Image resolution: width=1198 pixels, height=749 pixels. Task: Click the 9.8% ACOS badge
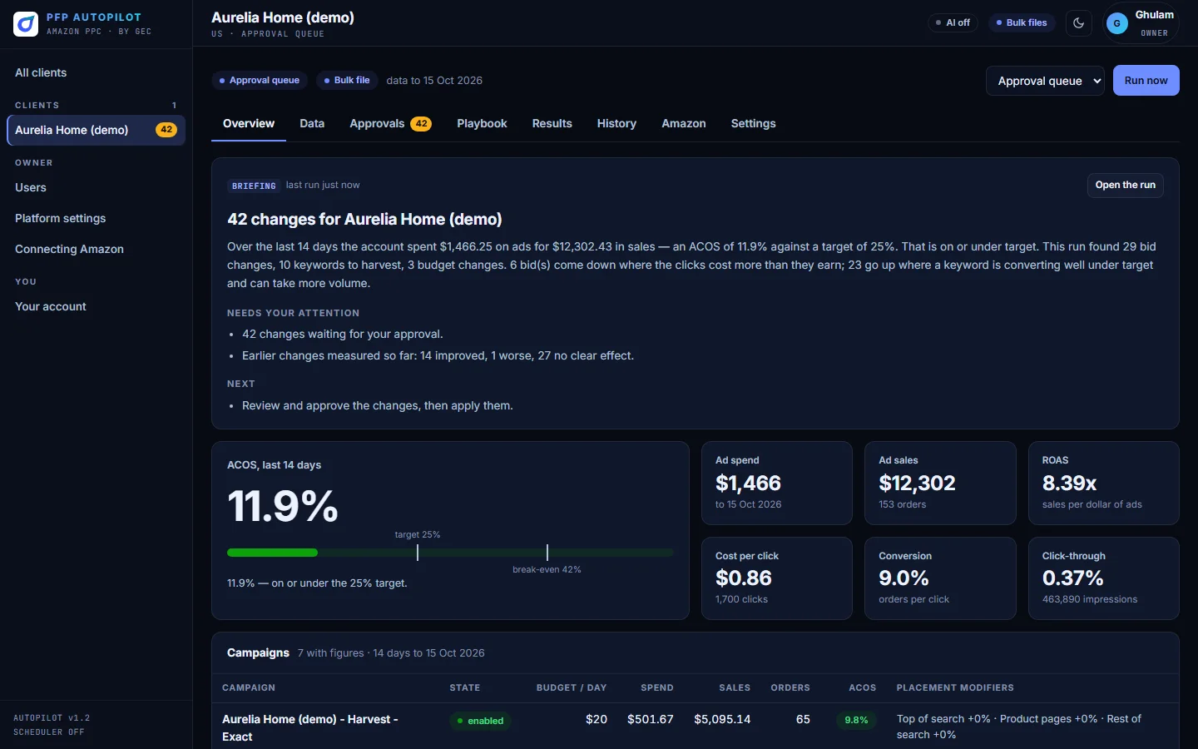[x=856, y=720]
